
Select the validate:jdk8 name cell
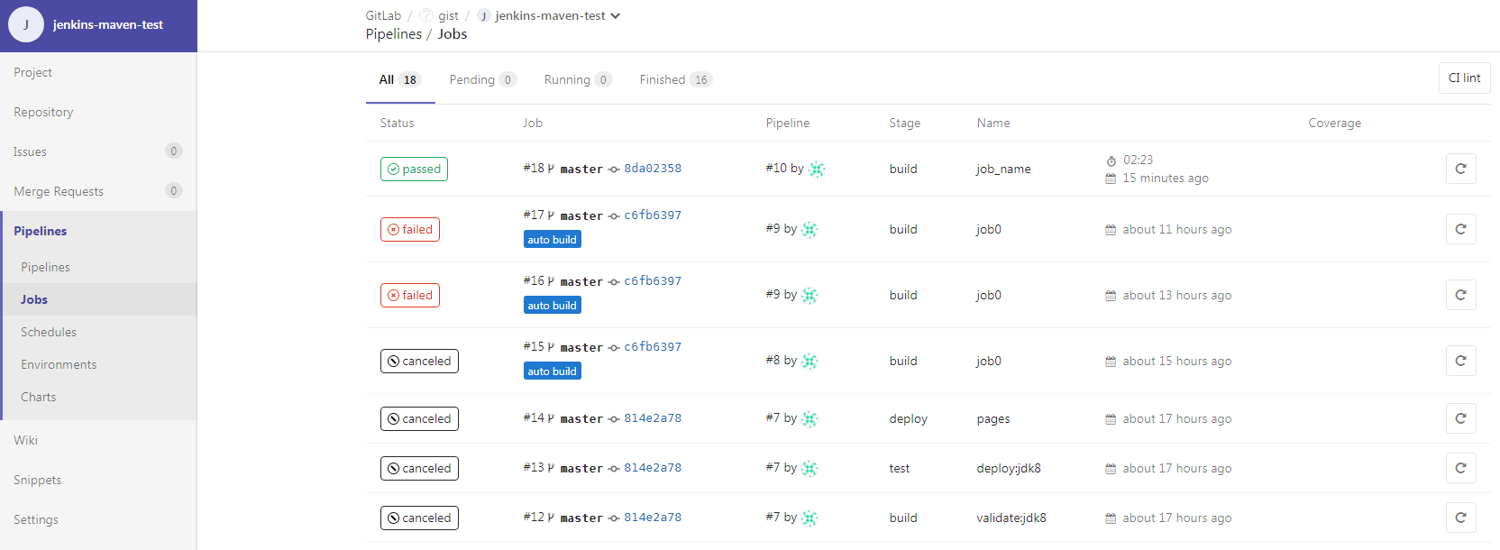pos(1011,518)
